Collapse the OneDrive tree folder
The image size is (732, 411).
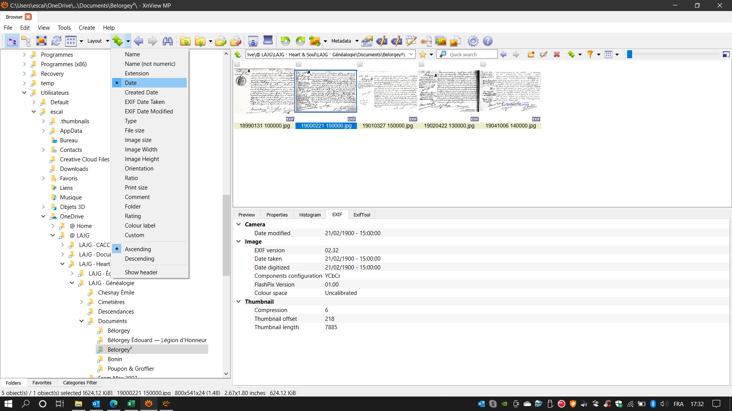tap(43, 216)
